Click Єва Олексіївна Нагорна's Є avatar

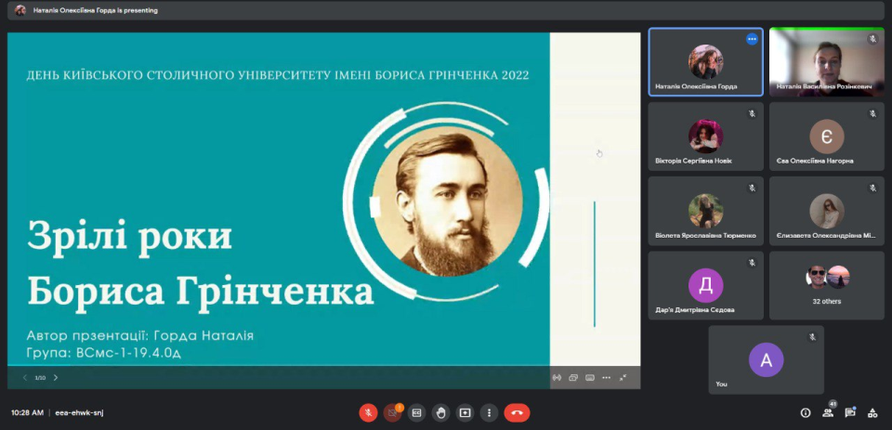coord(827,137)
